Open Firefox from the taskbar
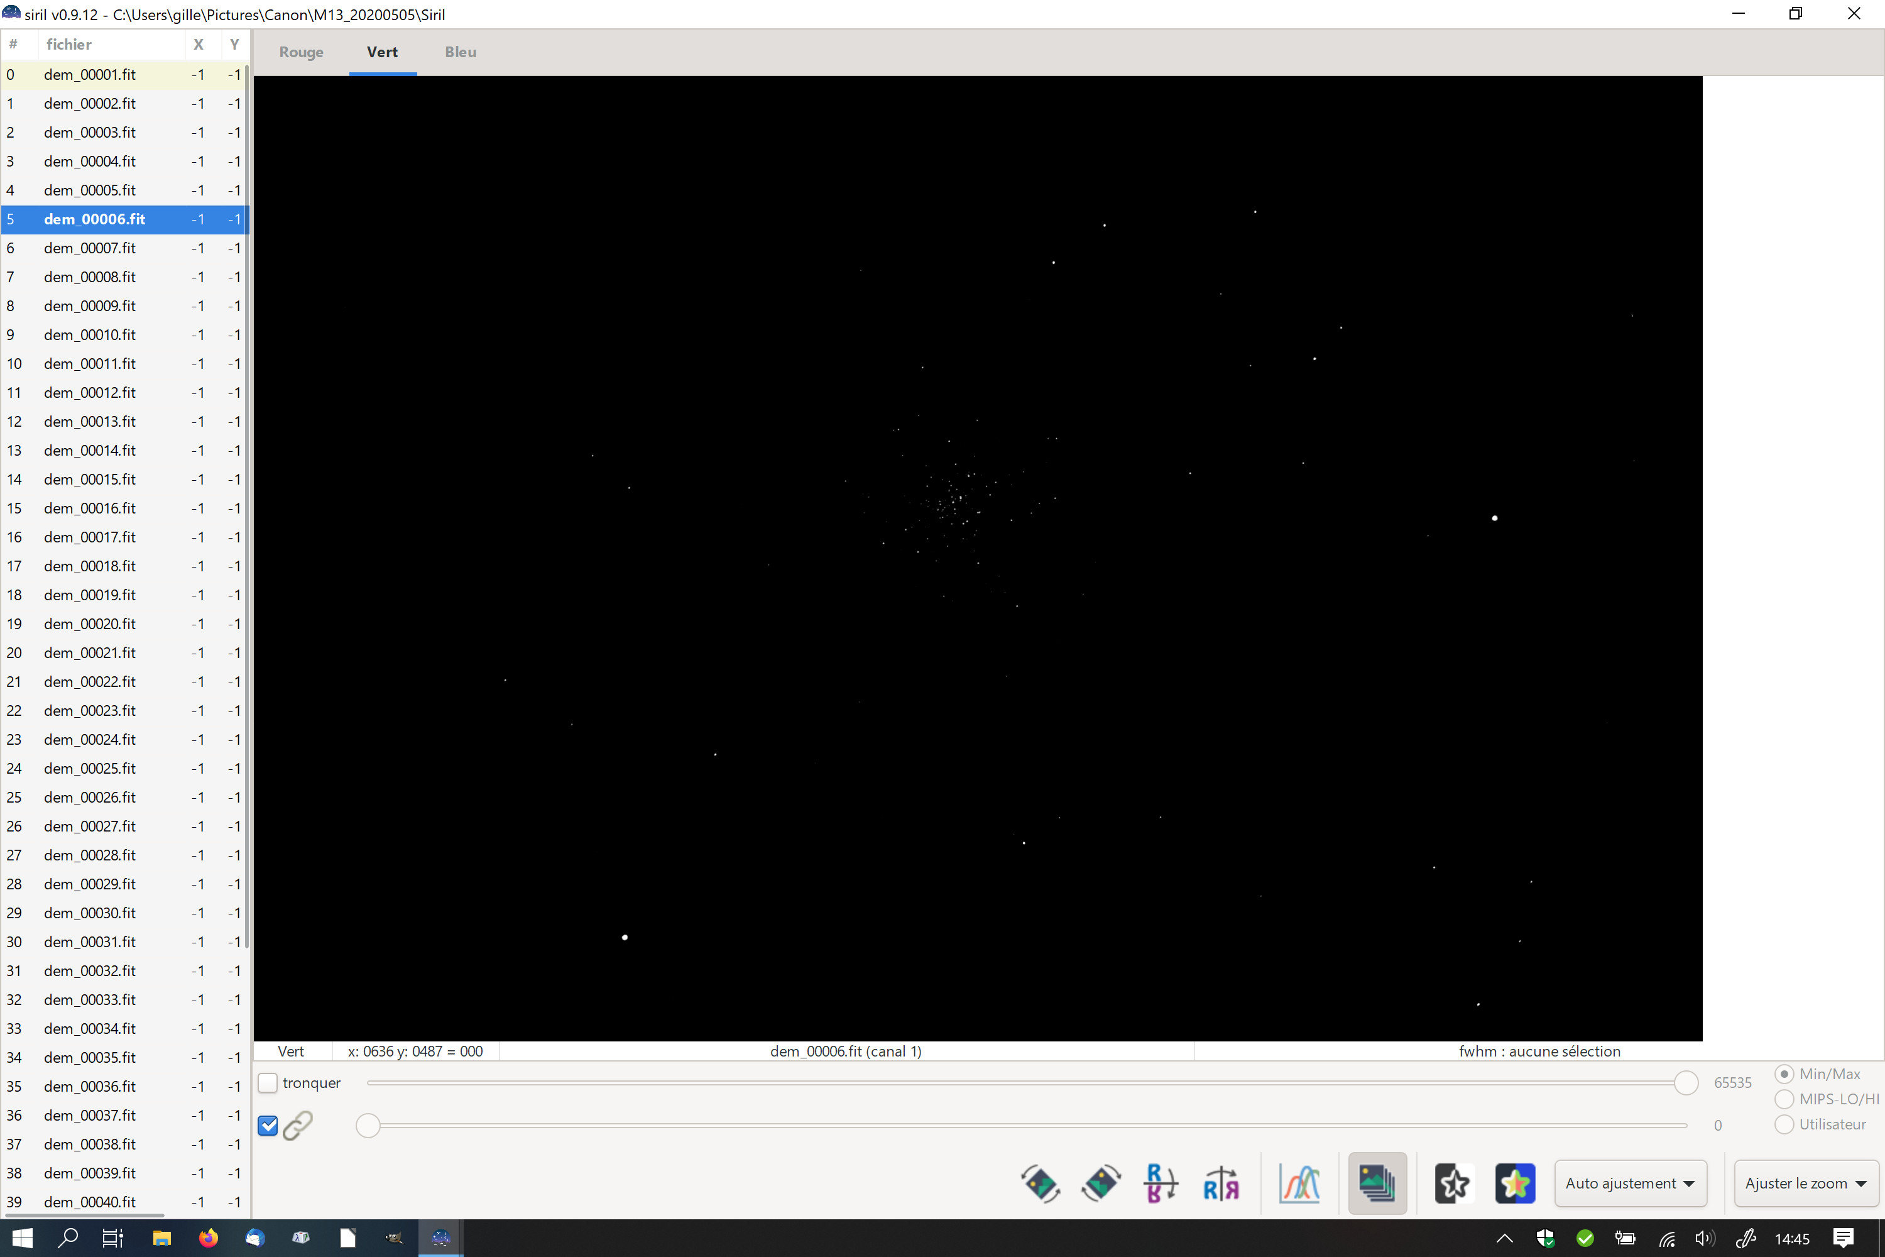1885x1257 pixels. coord(209,1239)
